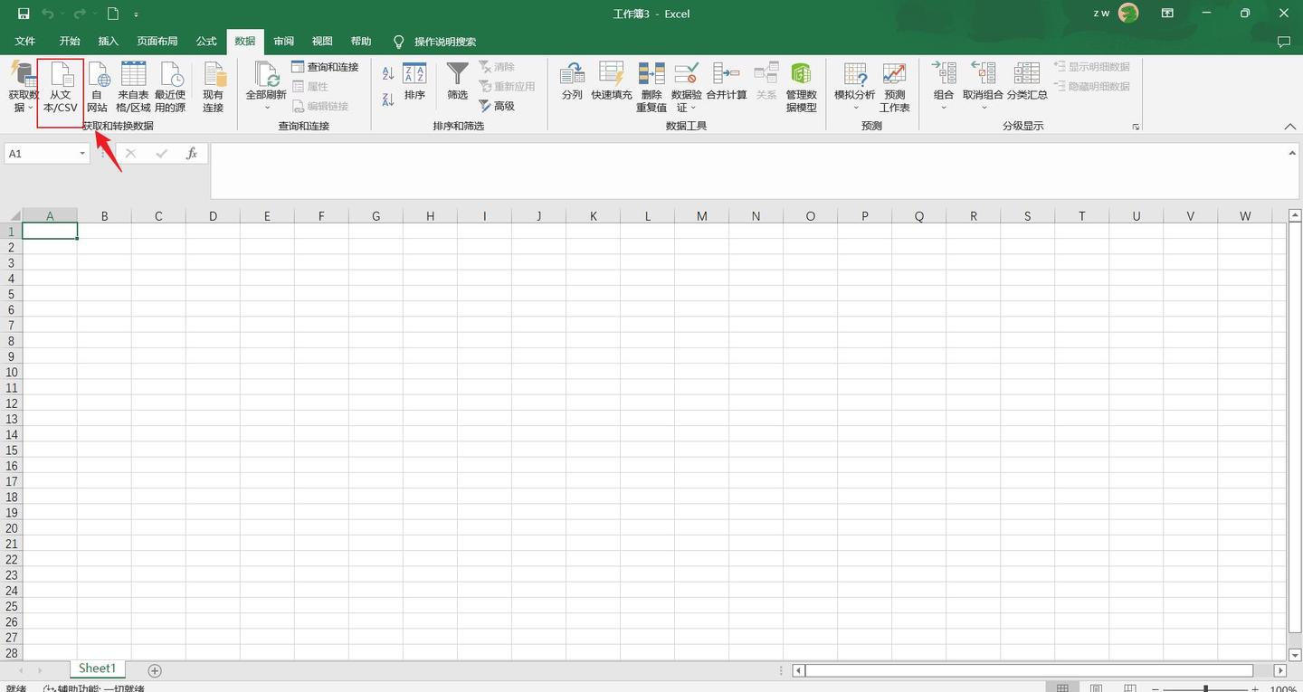1303x692 pixels.
Task: Switch to the 公式 ribbon tab
Action: [204, 41]
